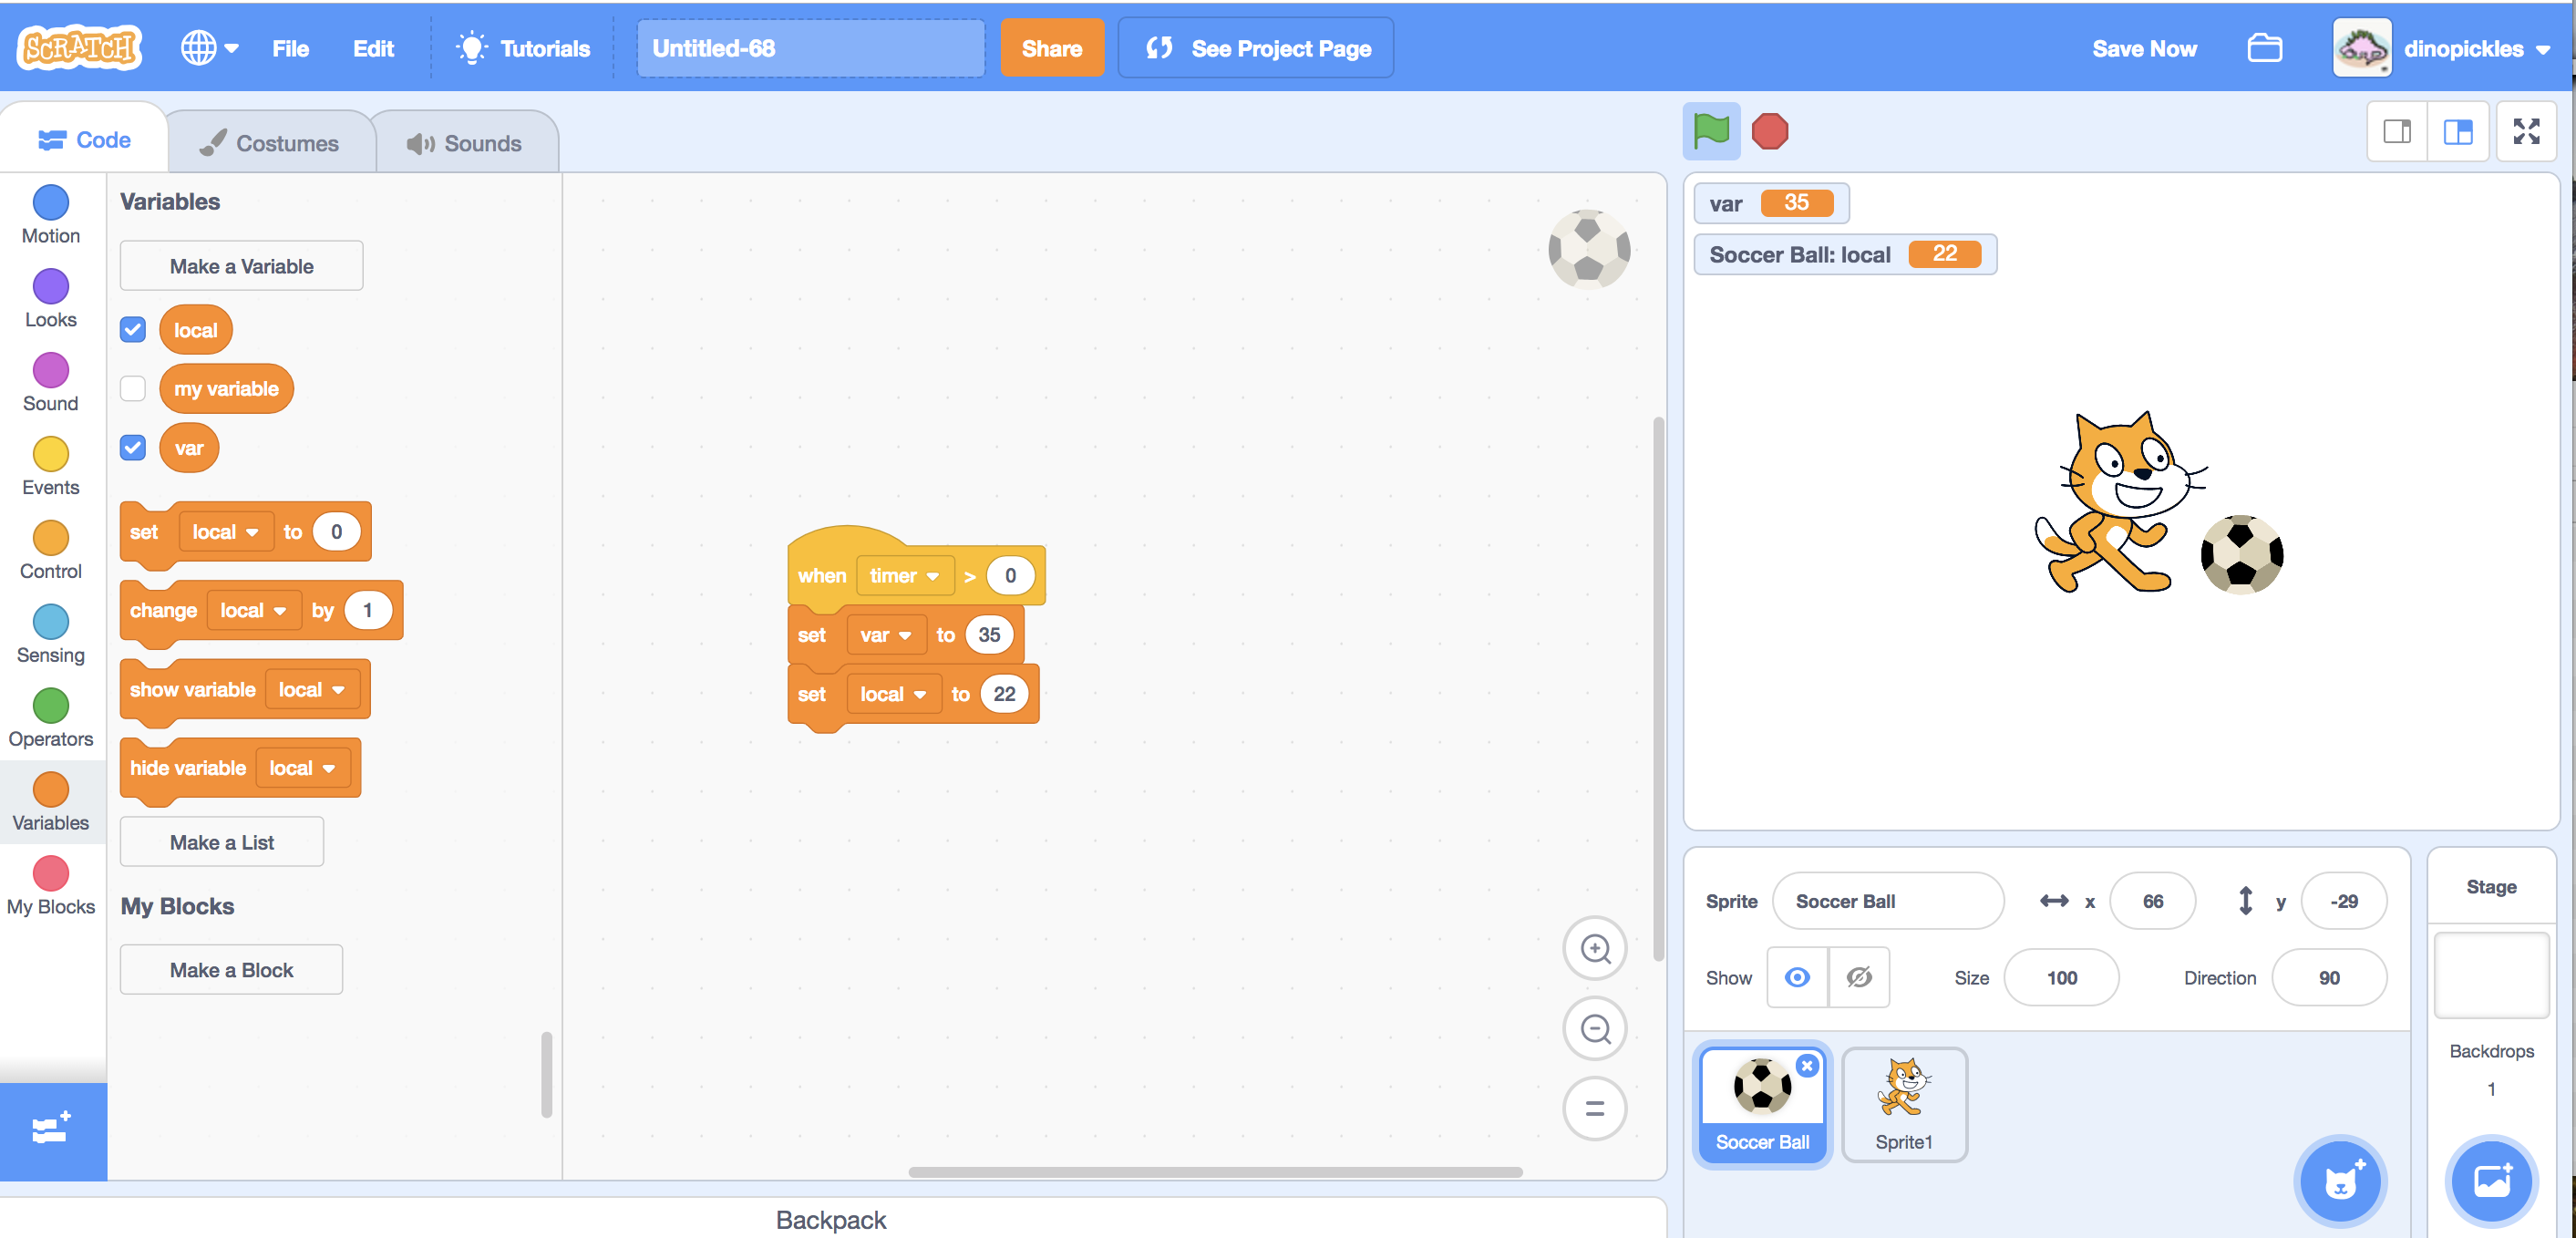
Task: Switch to small stage layout
Action: (2397, 131)
